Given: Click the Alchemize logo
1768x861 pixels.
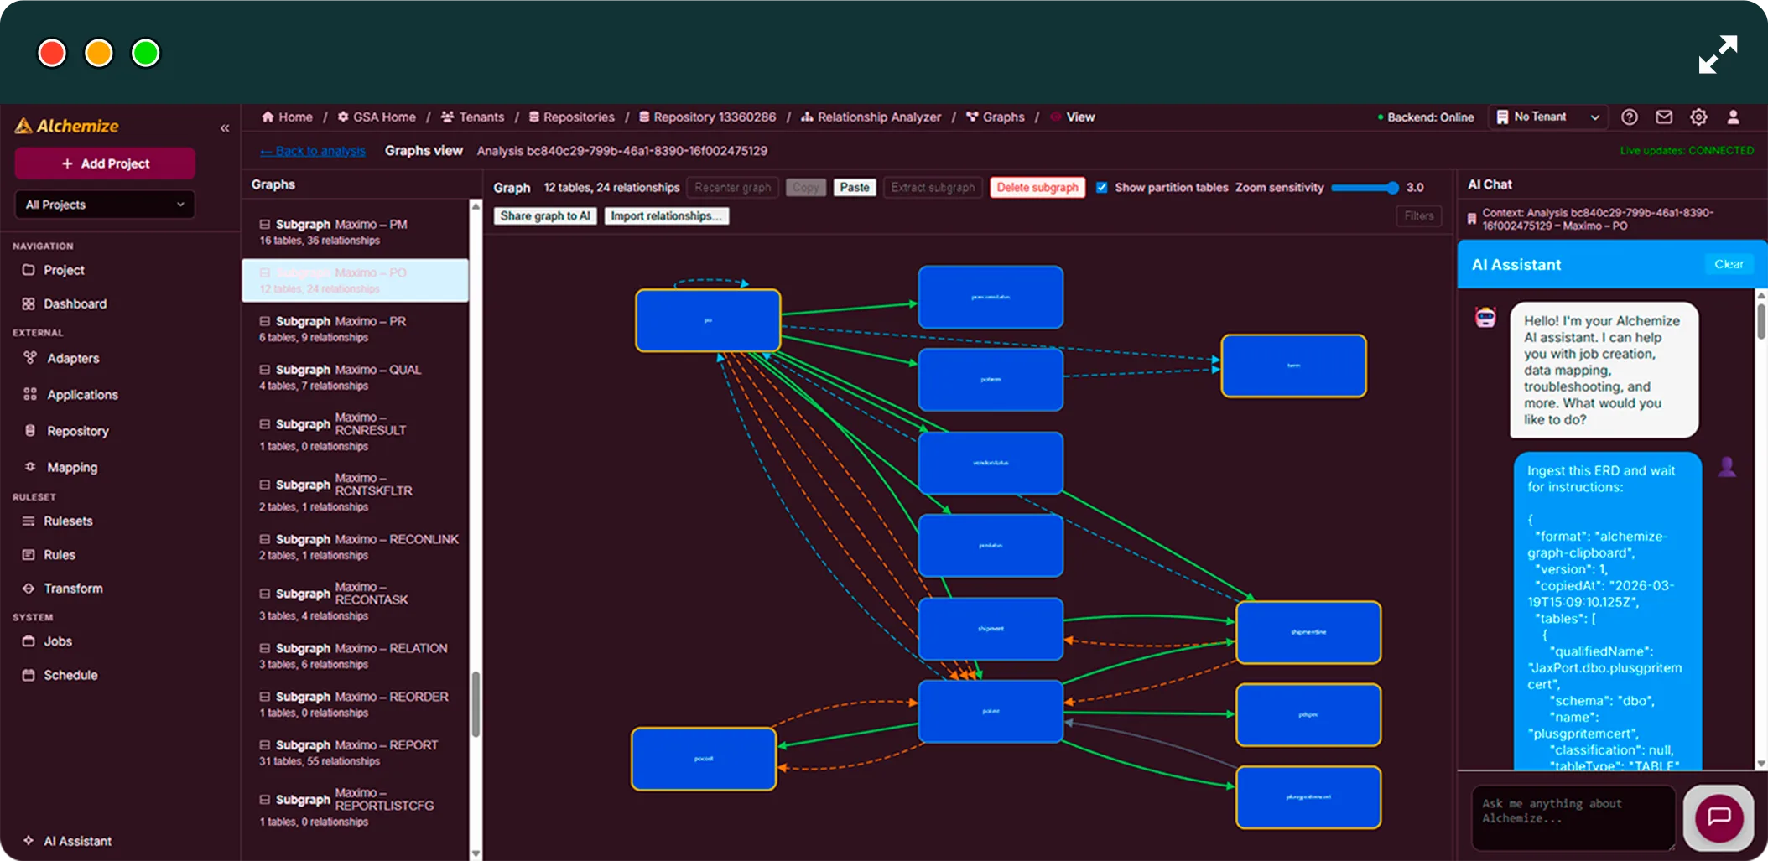Looking at the screenshot, I should [x=67, y=126].
